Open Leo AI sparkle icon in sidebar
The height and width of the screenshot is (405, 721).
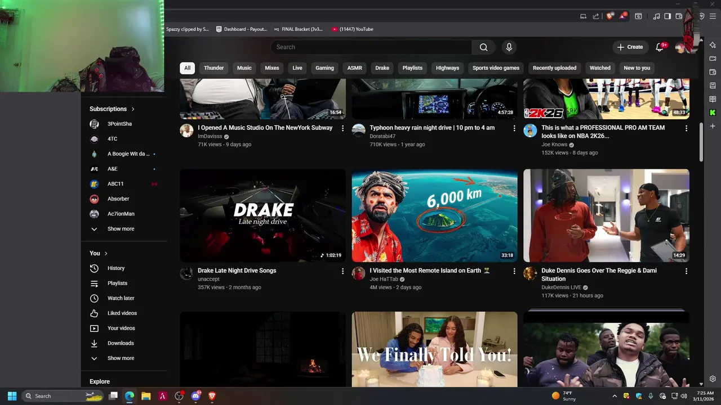pyautogui.click(x=713, y=45)
